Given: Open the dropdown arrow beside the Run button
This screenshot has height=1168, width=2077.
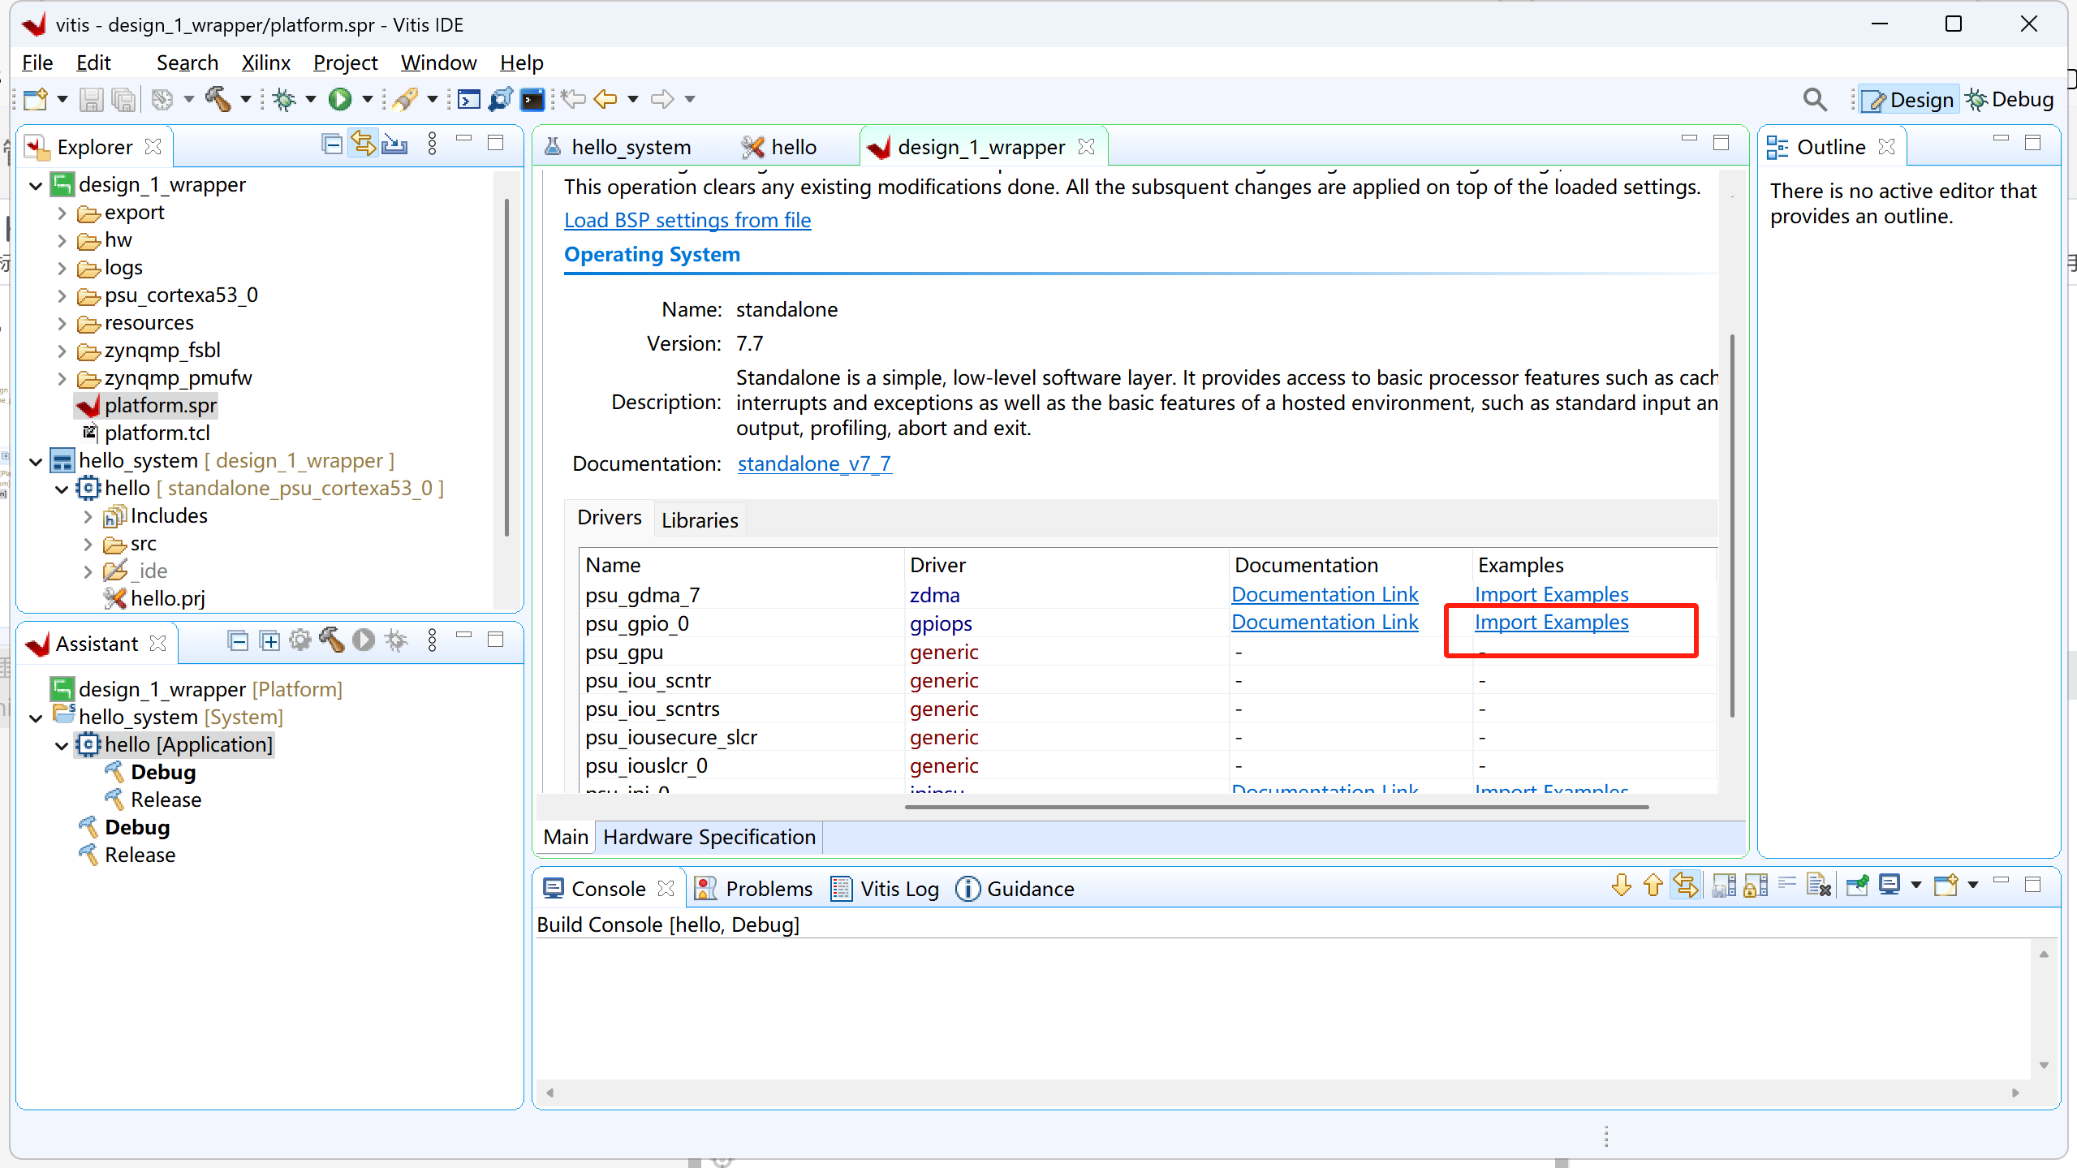Looking at the screenshot, I should tap(368, 99).
